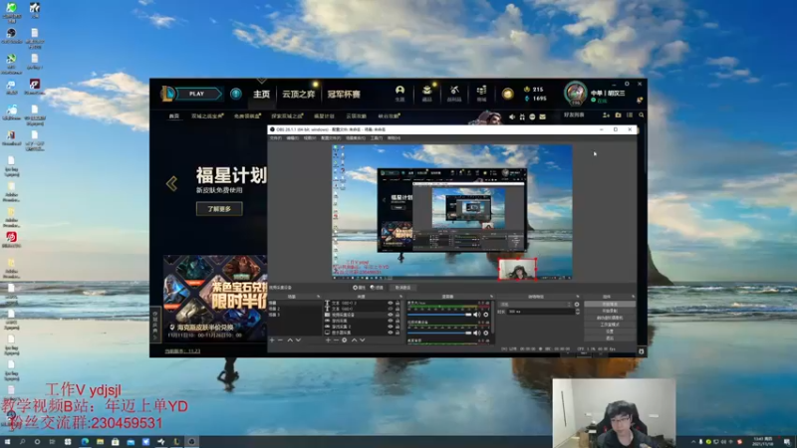Open the OBS icon on the Windows taskbar
The width and height of the screenshot is (797, 448).
click(x=191, y=442)
